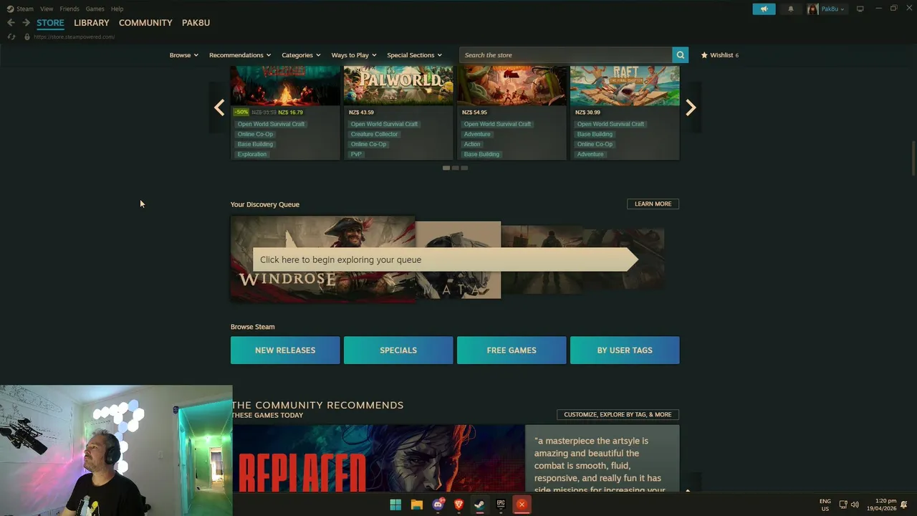The height and width of the screenshot is (516, 917).
Task: Click Customize, Explore by Tag, & More
Action: [618, 414]
